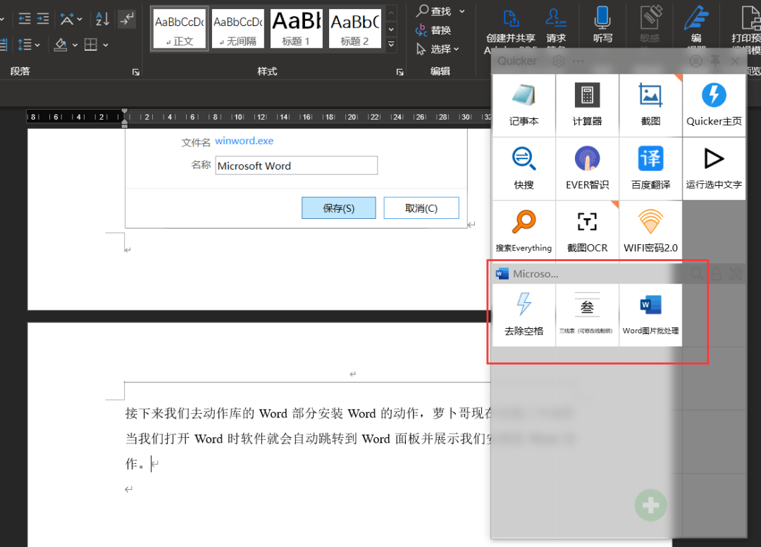The height and width of the screenshot is (547, 761).
Task: Click the Microso... panel title label
Action: [x=536, y=274]
